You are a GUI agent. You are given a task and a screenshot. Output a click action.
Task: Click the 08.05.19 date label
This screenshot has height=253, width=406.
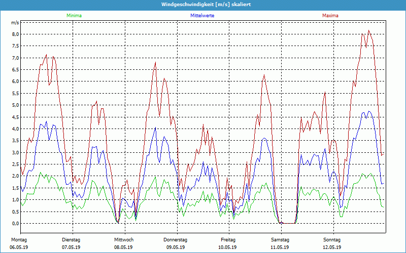click(x=123, y=247)
